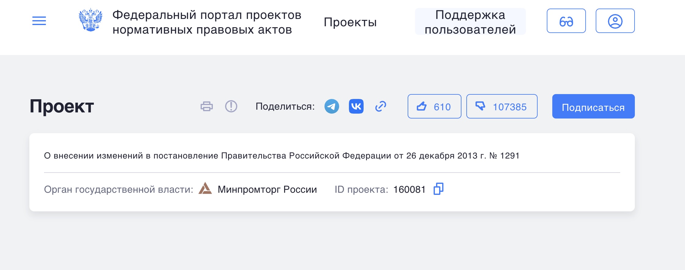Report a problem via exclamation icon
The image size is (685, 270).
(x=231, y=106)
